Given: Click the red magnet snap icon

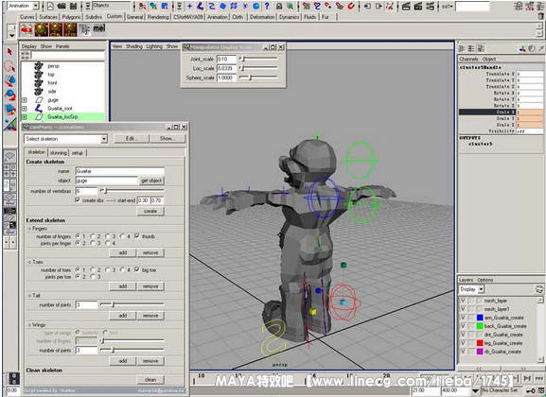Looking at the screenshot, I should (x=351, y=6).
